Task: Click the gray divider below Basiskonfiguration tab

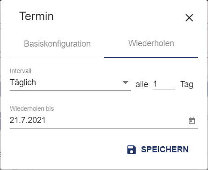Action: (57, 58)
